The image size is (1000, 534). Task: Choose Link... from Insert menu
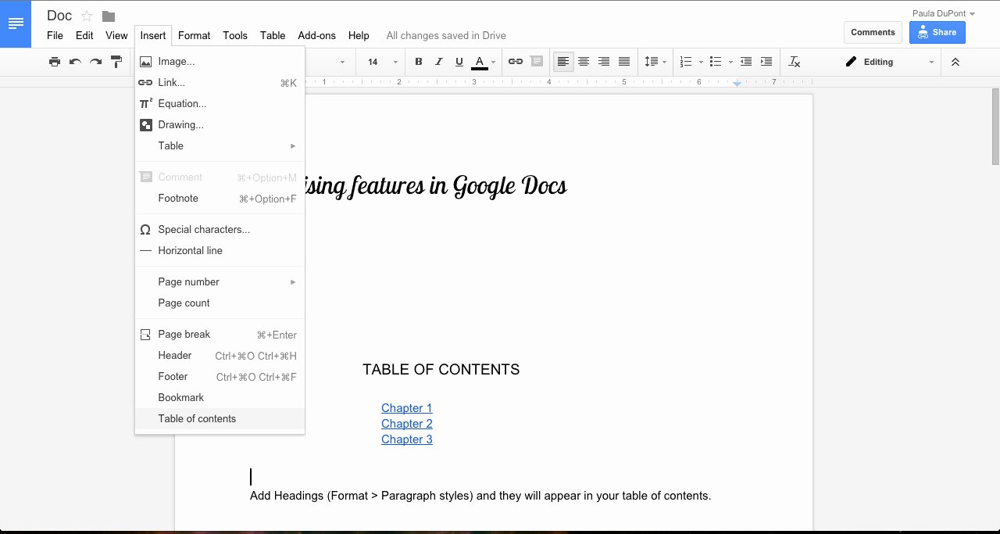pos(220,82)
